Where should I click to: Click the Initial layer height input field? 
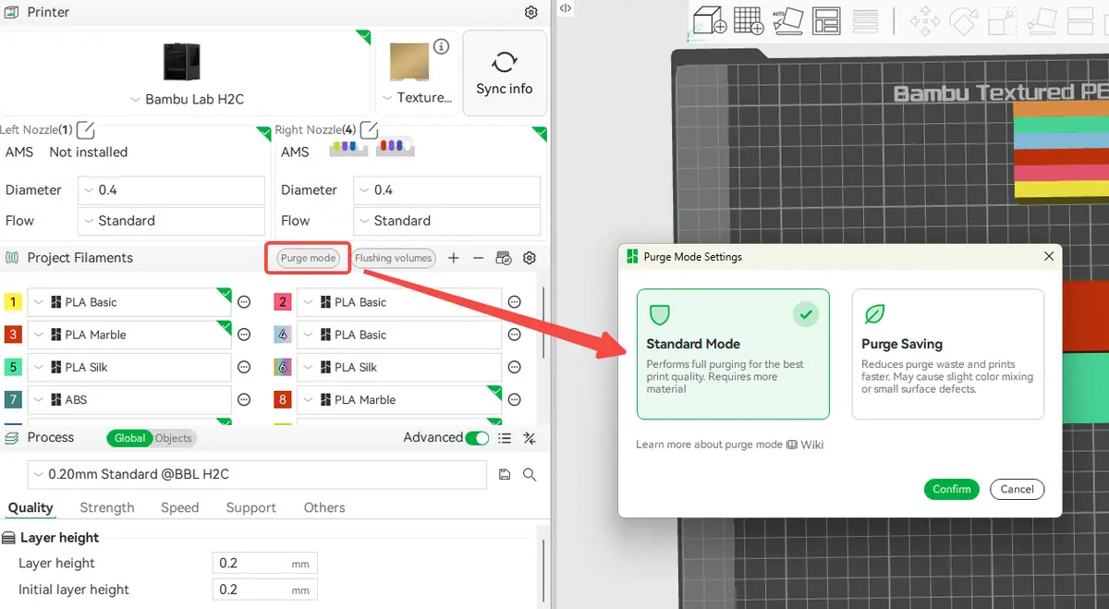point(265,590)
